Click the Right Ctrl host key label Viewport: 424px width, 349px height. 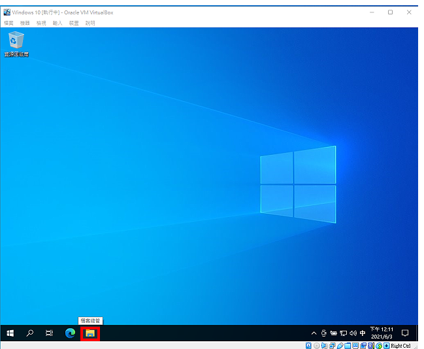[x=400, y=346]
